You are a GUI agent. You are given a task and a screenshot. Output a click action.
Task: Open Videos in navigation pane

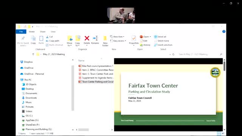point(27,111)
